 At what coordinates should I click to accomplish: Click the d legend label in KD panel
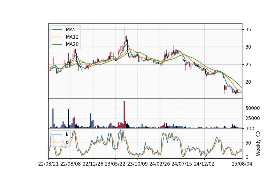67,142
